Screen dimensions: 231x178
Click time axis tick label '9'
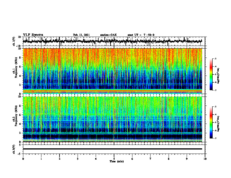point(187,159)
